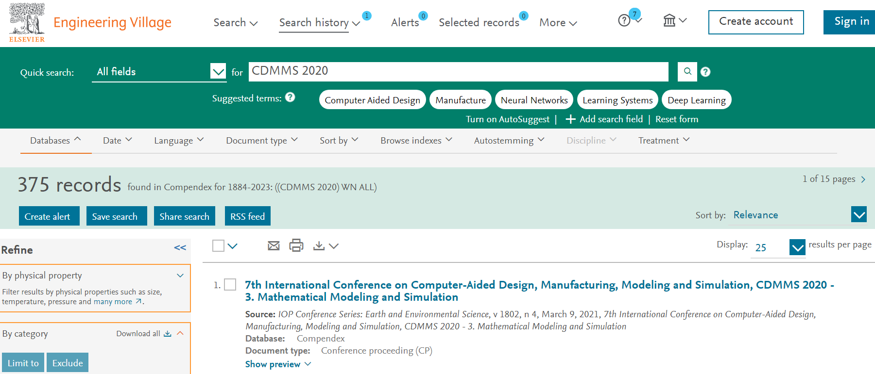Image resolution: width=875 pixels, height=374 pixels.
Task: Click Download all category icon
Action: point(168,334)
